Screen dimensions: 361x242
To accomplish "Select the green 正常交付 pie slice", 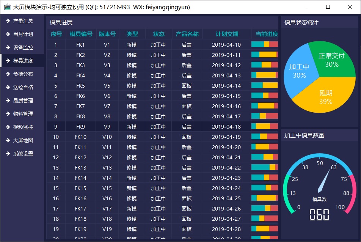I will tap(329, 58).
